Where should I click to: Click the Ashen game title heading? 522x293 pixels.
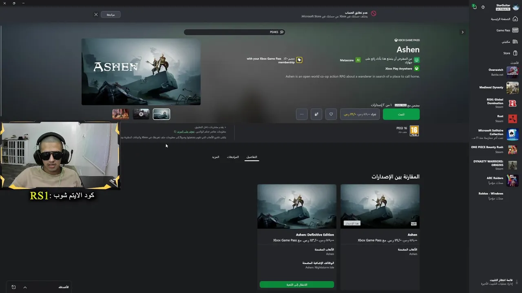tap(408, 50)
